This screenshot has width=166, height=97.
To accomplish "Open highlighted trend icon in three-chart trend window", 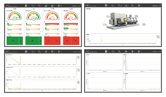I will click(x=46, y=52).
